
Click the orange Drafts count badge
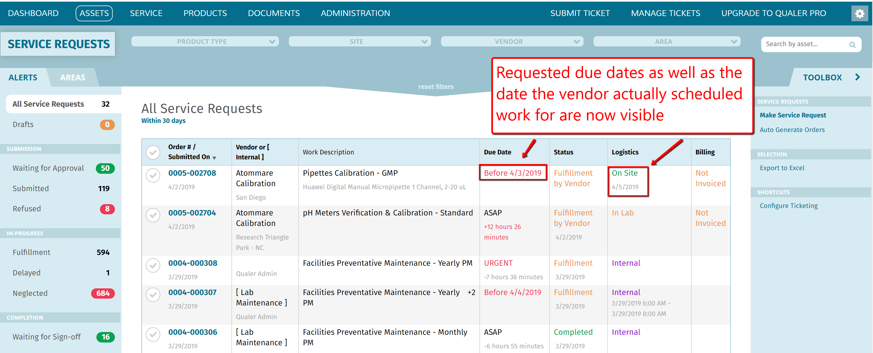(x=107, y=125)
